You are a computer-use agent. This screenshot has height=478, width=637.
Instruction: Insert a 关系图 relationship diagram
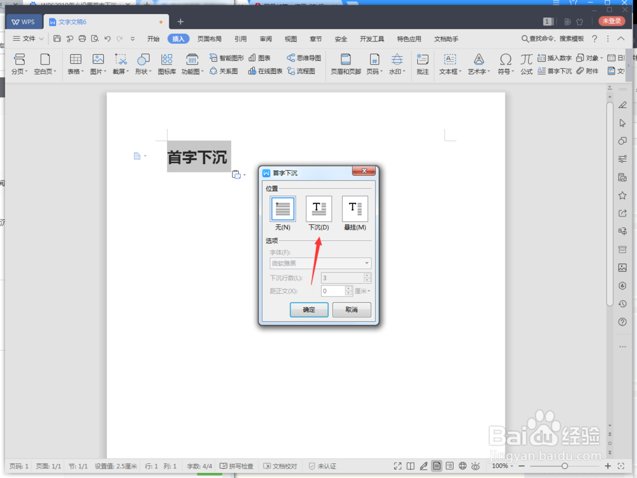[224, 71]
